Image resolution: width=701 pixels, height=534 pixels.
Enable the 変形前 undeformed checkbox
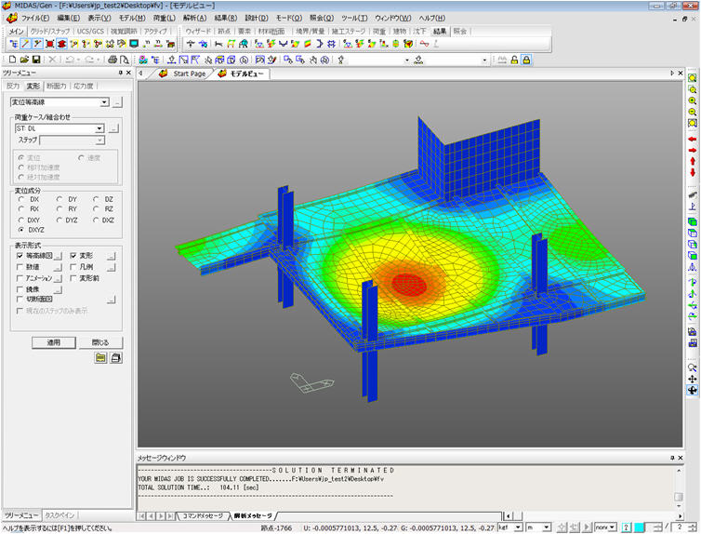click(73, 278)
